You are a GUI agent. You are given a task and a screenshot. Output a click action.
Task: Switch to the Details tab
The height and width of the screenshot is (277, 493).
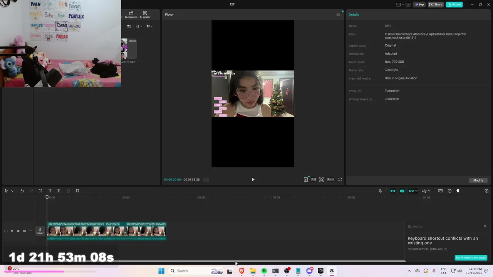pos(354,15)
